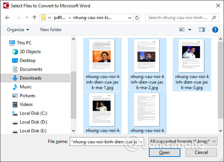Click the file list scroll down arrow
224x162 pixels.
coord(220,130)
